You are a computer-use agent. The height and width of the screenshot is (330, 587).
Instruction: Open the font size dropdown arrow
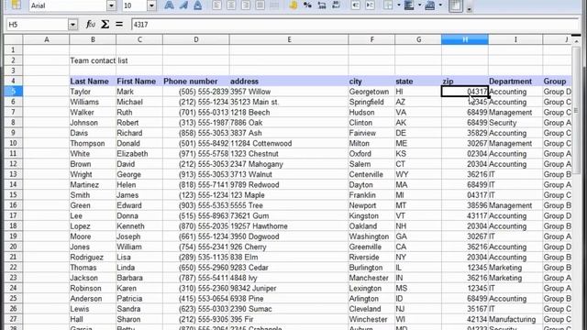[x=151, y=5]
